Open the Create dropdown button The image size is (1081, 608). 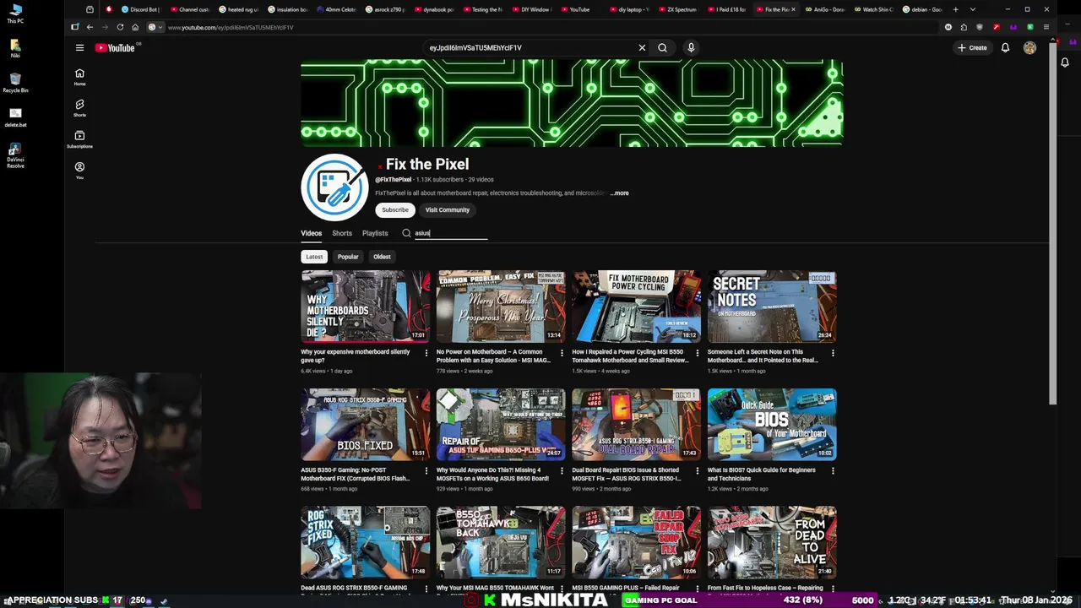972,48
